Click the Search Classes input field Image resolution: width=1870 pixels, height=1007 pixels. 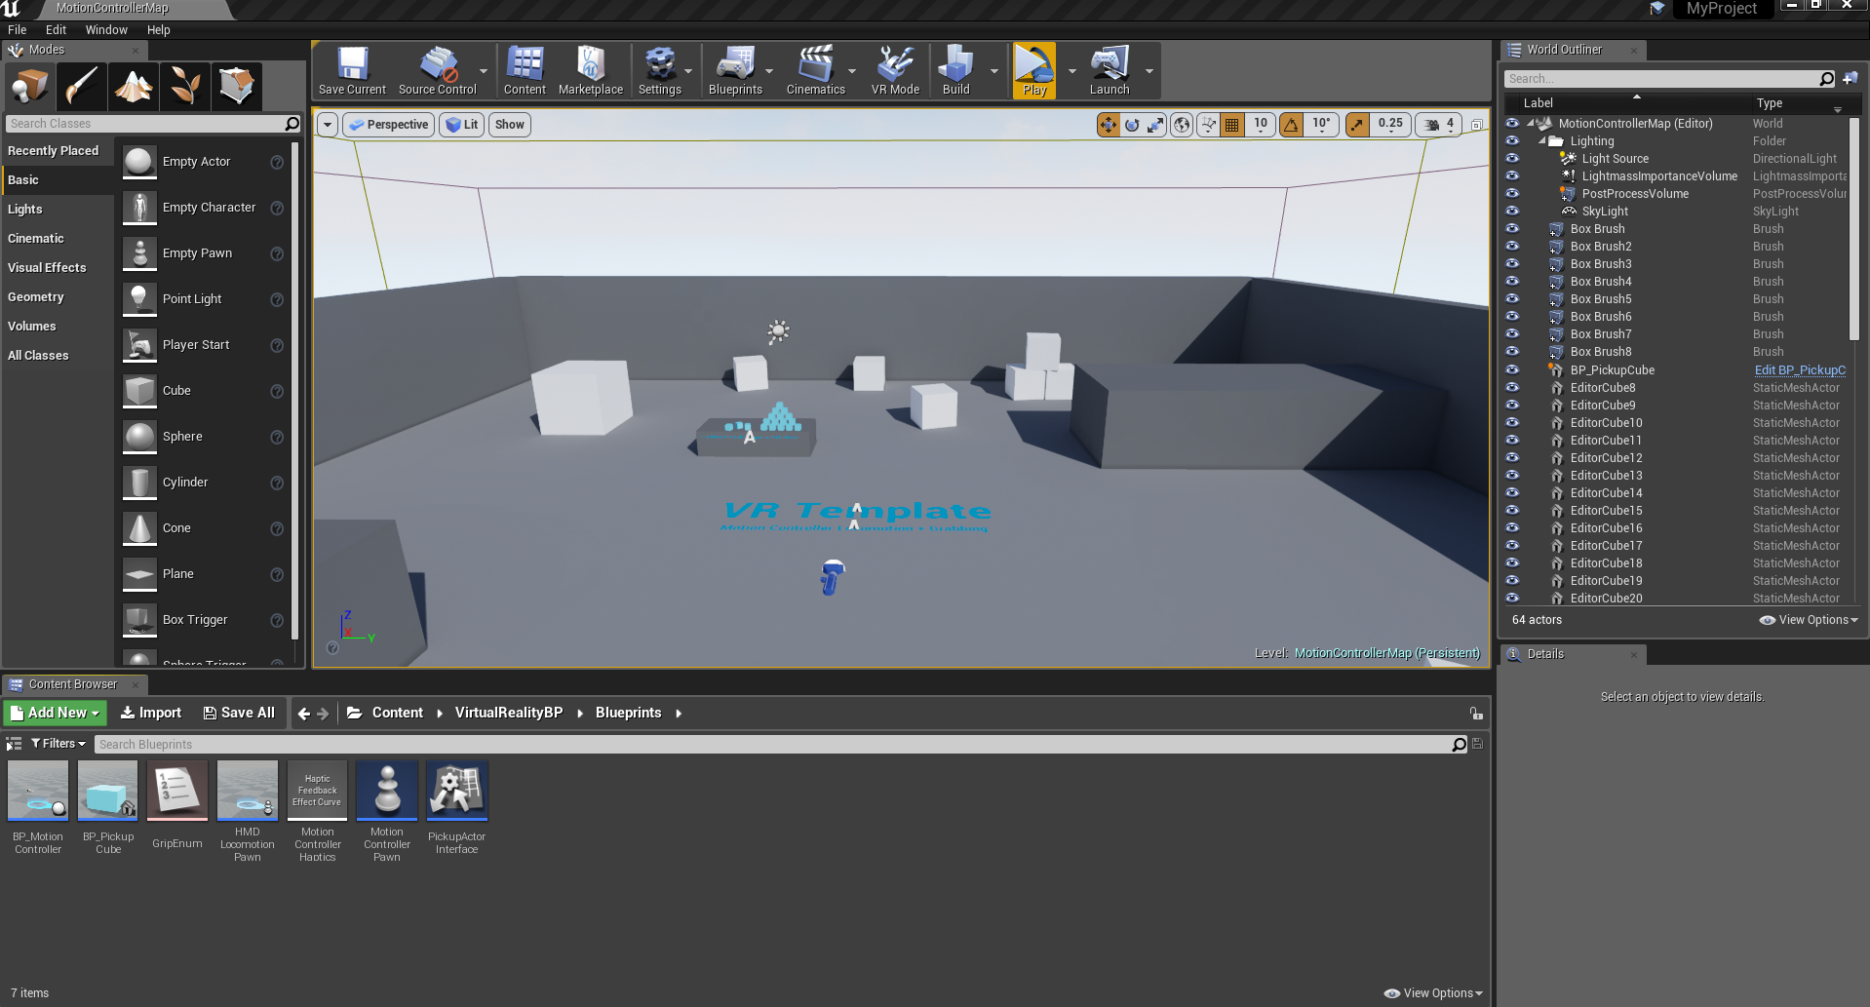[x=154, y=124]
